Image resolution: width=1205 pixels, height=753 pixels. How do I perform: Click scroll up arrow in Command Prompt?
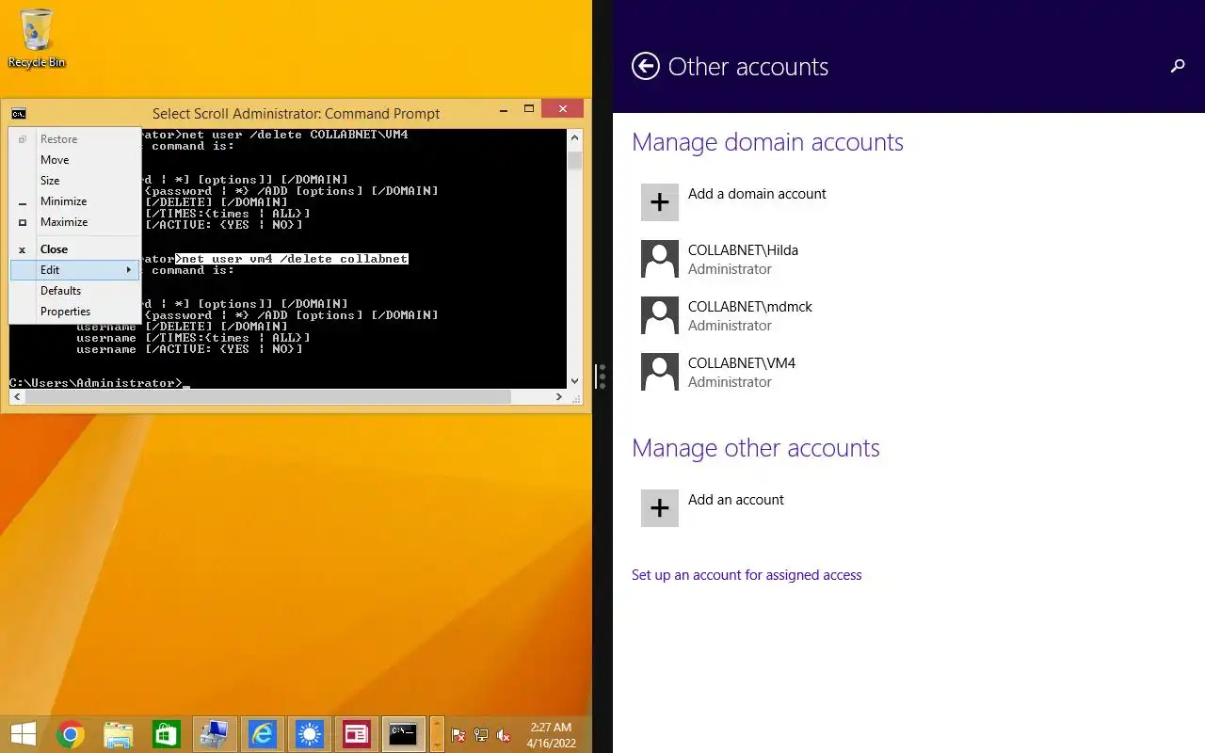(x=575, y=137)
